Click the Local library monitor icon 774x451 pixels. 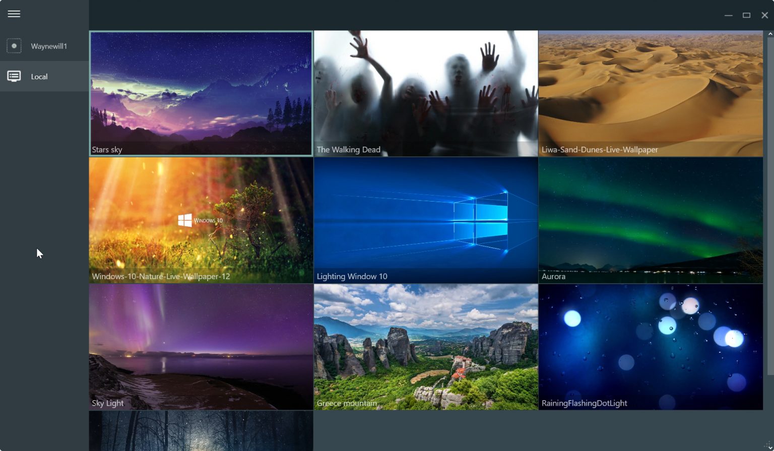[x=14, y=76]
